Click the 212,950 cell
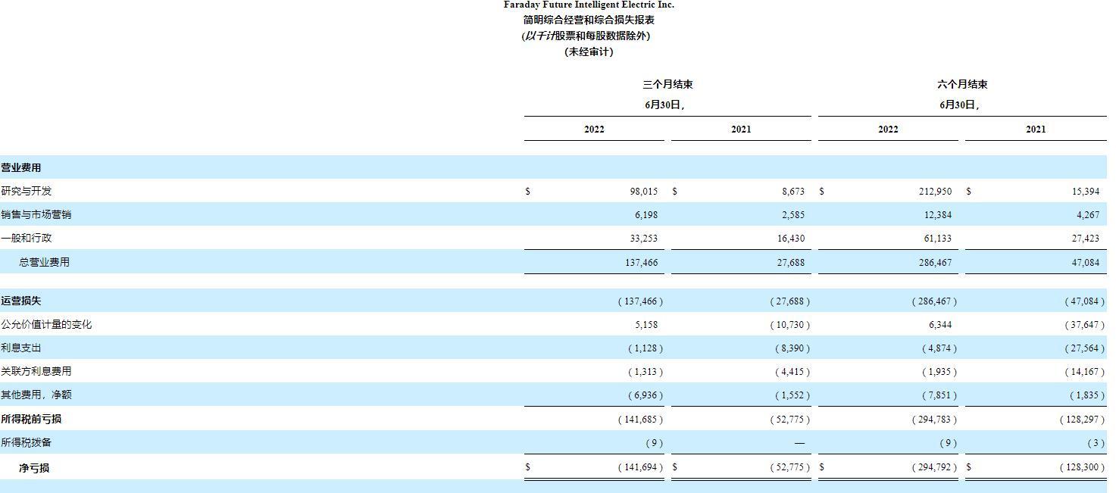 [935, 192]
